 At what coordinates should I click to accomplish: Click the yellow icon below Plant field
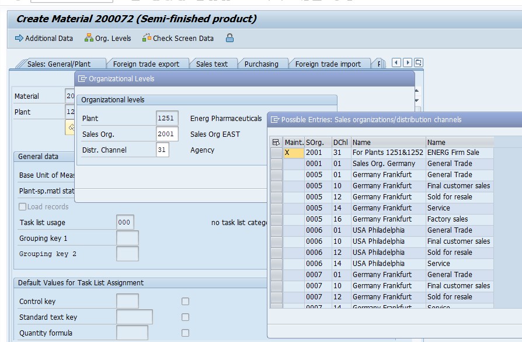[x=70, y=127]
